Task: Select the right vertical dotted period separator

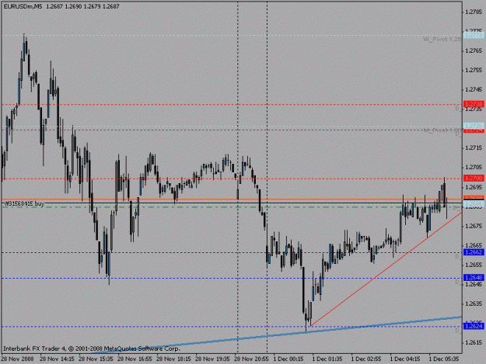Action: [267, 177]
